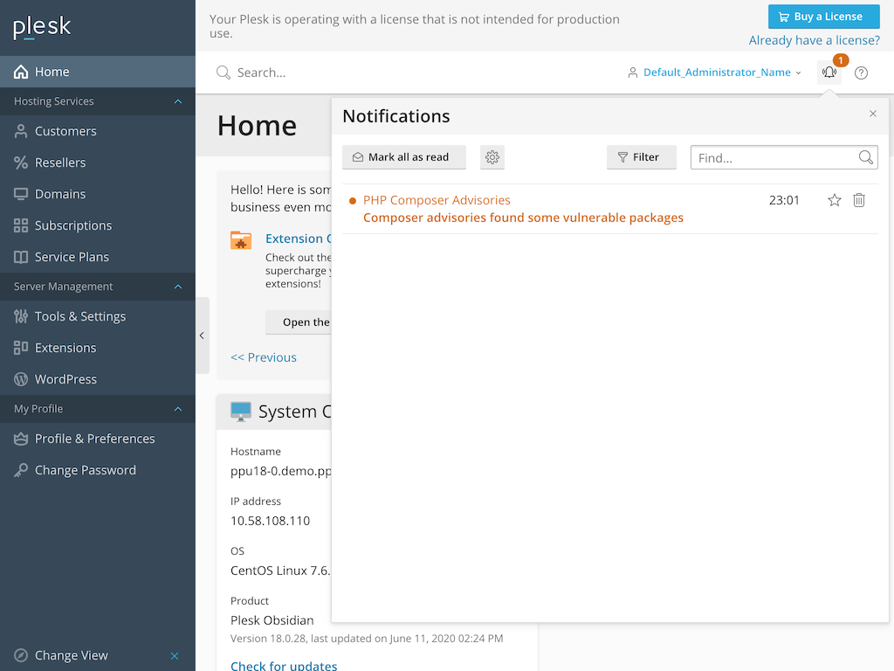Collapse the sidebar with the arrow handle
This screenshot has height=671, width=894.
[202, 335]
